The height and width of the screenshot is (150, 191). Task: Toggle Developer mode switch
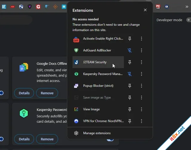coord(189,20)
